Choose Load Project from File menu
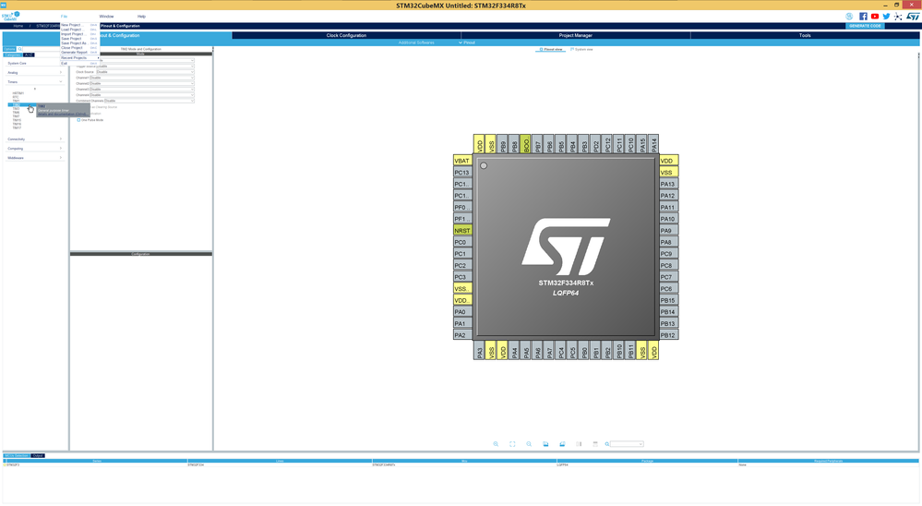 [78, 30]
